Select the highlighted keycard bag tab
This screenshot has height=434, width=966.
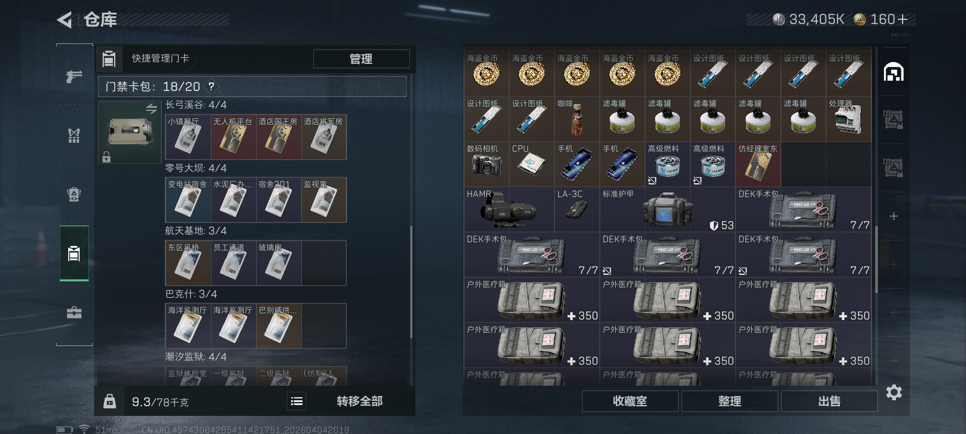pos(74,253)
